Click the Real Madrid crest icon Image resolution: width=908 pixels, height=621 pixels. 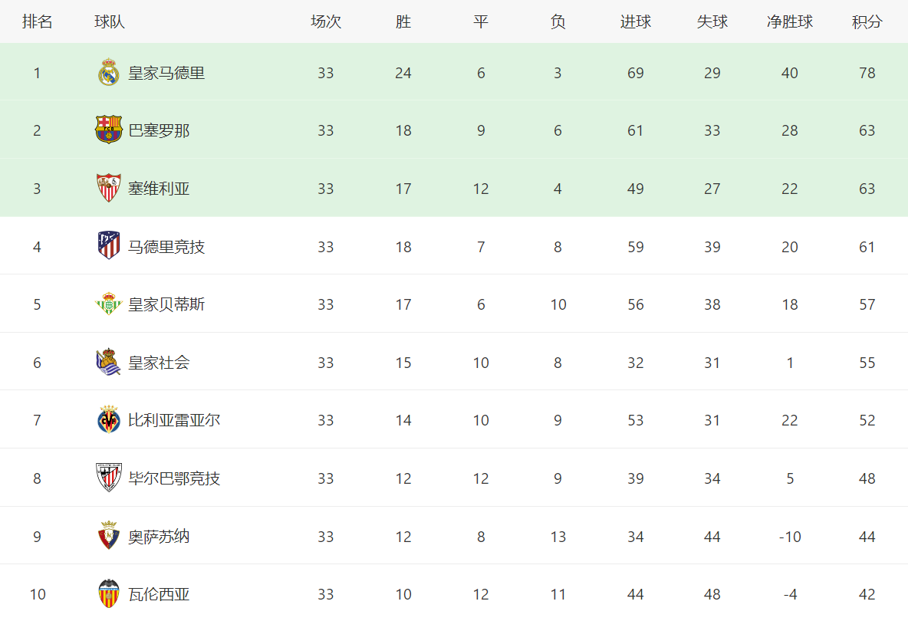click(108, 72)
